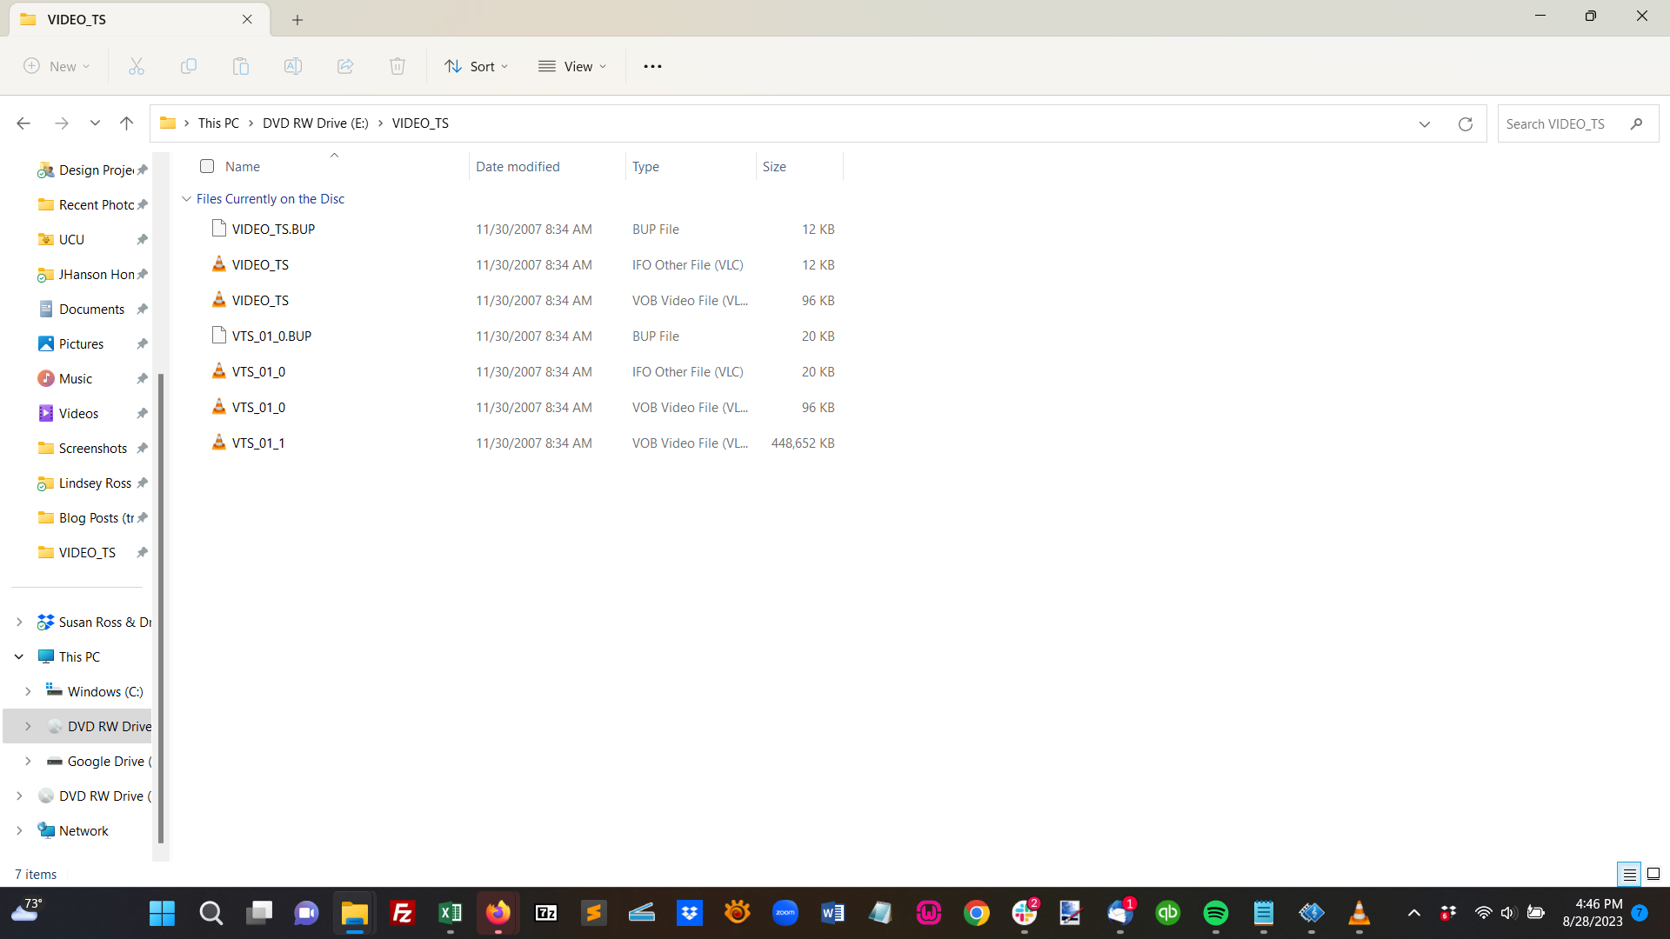Expand the Windows (C:) tree node
The image size is (1670, 939).
pos(28,692)
